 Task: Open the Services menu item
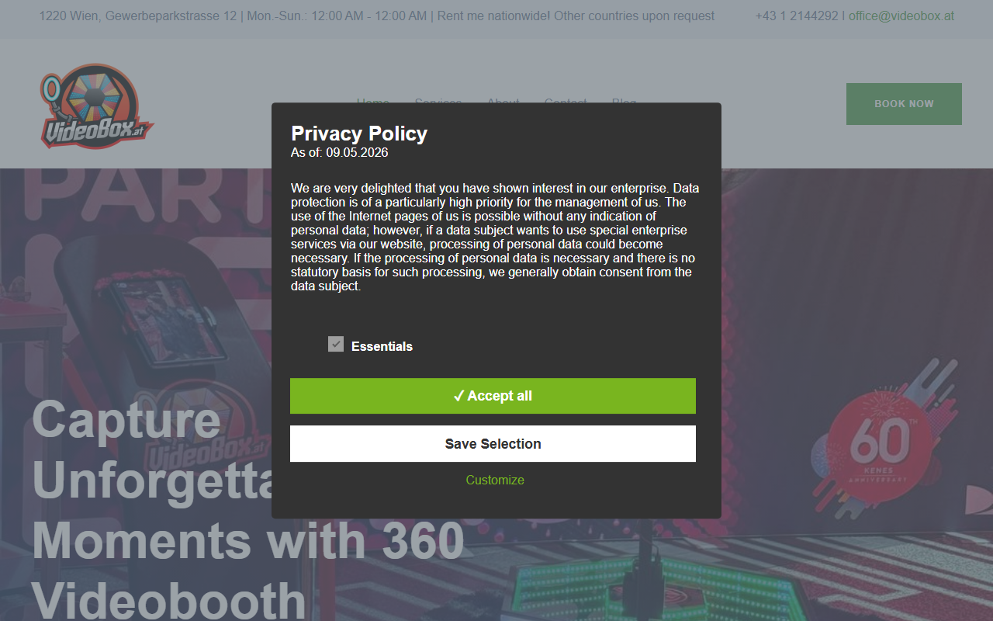(438, 102)
